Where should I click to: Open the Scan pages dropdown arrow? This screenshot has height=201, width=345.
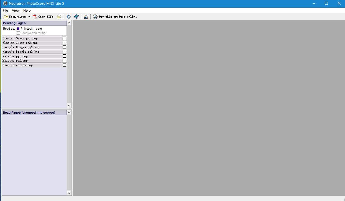pyautogui.click(x=29, y=16)
